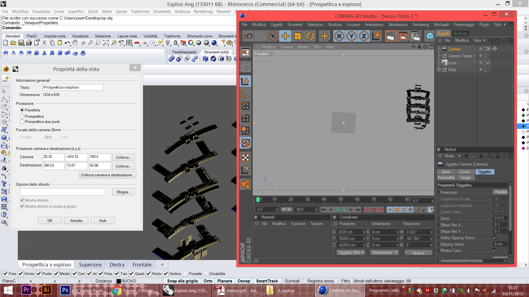Viewport: 529px width, 297px height.
Task: Open the Dimensione dropdown in Coordinate panel
Action: click(385, 252)
